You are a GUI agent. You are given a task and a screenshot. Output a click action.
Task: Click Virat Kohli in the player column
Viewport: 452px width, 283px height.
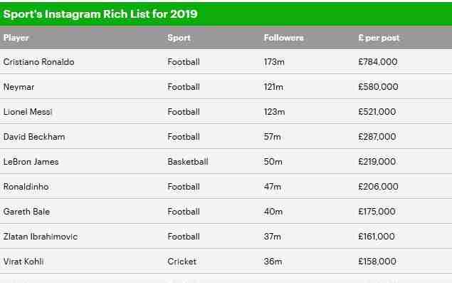click(x=23, y=262)
